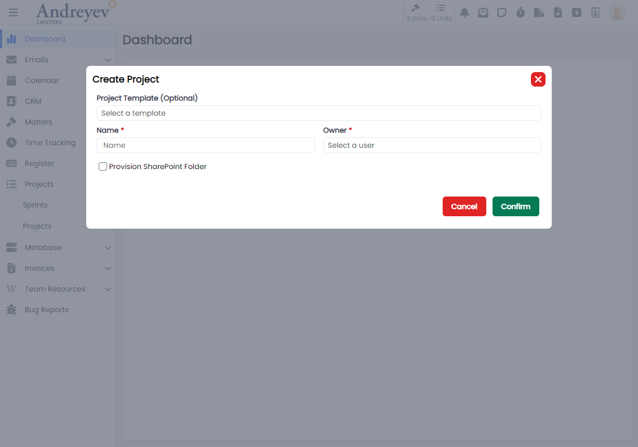Open the Owner user dropdown
This screenshot has height=447, width=638.
(432, 145)
